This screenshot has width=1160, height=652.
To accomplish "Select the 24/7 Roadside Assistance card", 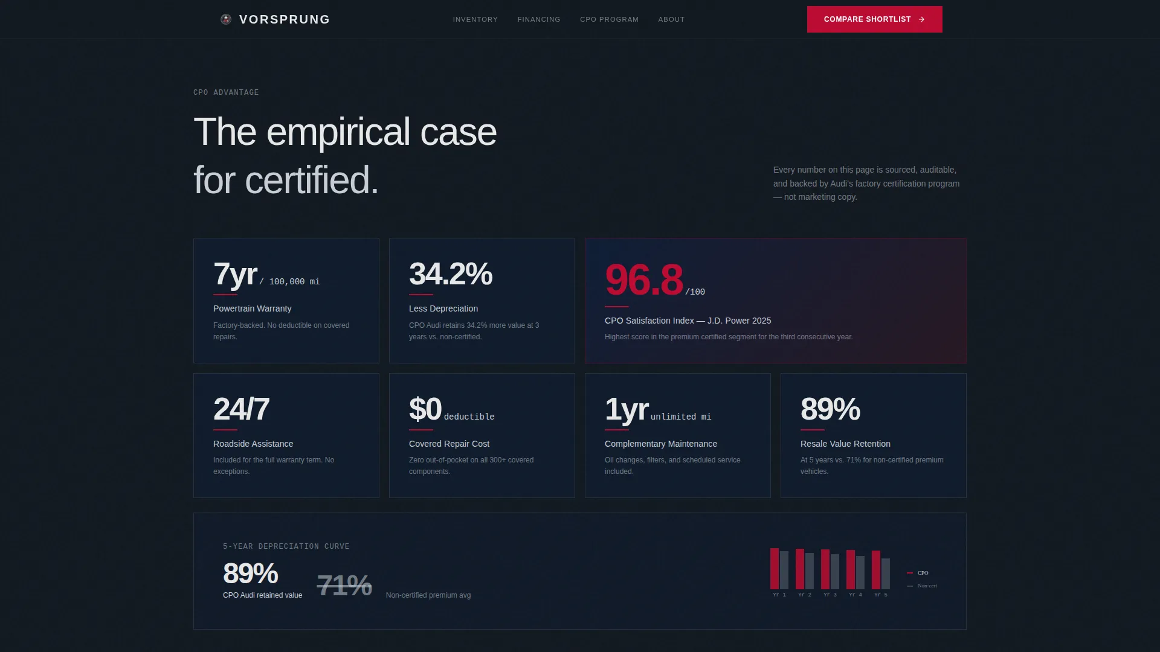I will pos(286,435).
